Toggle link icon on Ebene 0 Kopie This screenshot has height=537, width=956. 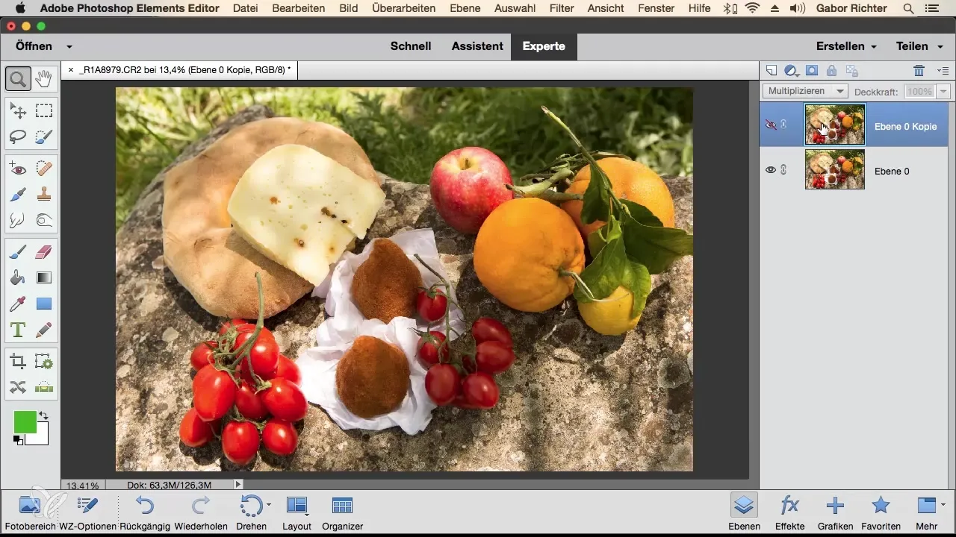pyautogui.click(x=784, y=125)
